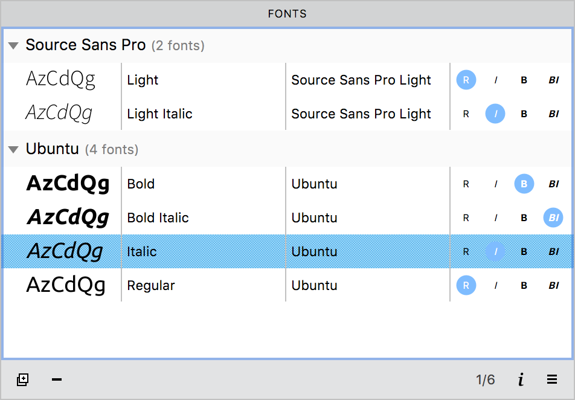Select the 'Source Sans Pro' group heading

[x=86, y=45]
